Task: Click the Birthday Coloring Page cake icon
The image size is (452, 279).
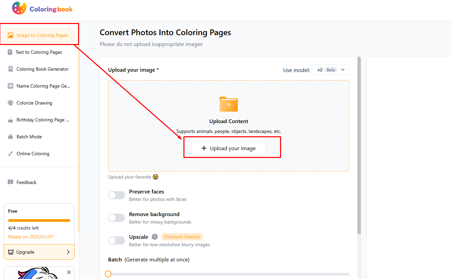Action: pos(10,120)
